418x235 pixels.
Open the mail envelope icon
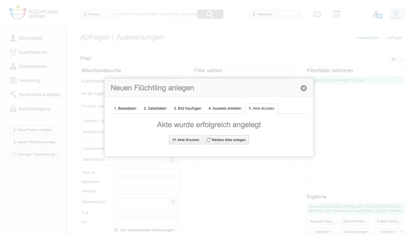click(317, 14)
